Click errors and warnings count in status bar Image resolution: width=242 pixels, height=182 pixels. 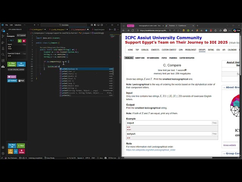tap(23, 158)
